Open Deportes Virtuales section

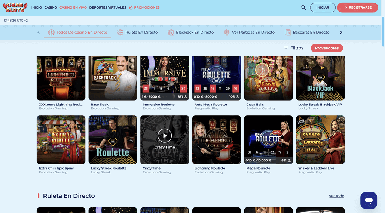[108, 7]
